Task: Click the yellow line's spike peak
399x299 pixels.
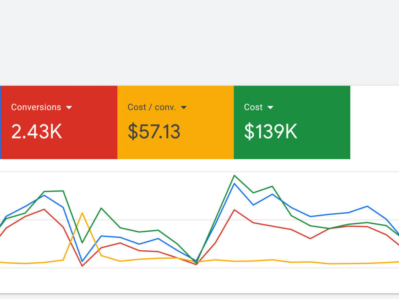Action: click(82, 213)
